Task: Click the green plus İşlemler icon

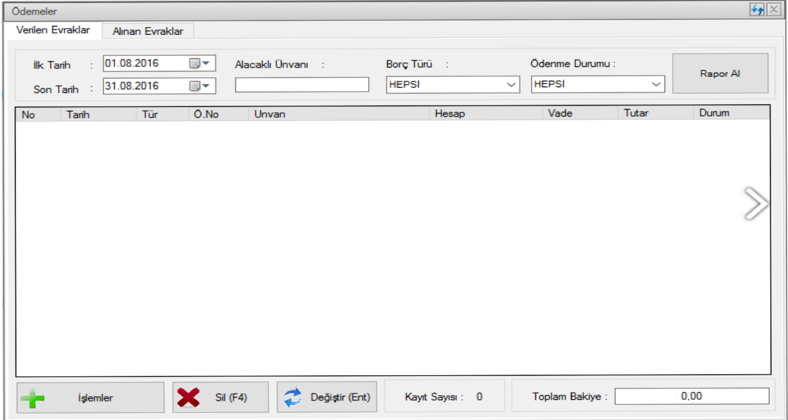Action: (x=33, y=397)
